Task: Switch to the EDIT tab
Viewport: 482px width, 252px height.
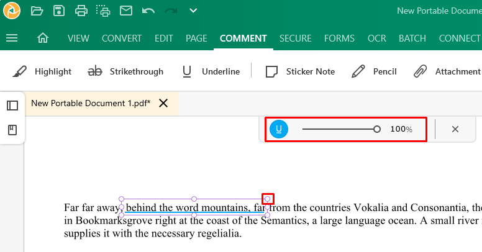Action: (x=164, y=38)
